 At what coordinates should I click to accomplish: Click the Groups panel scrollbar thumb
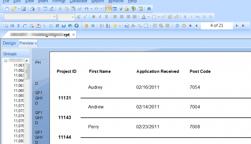point(27,71)
